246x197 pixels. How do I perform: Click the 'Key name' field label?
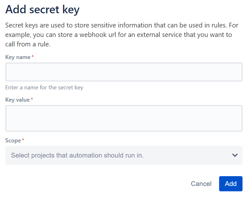click(18, 57)
